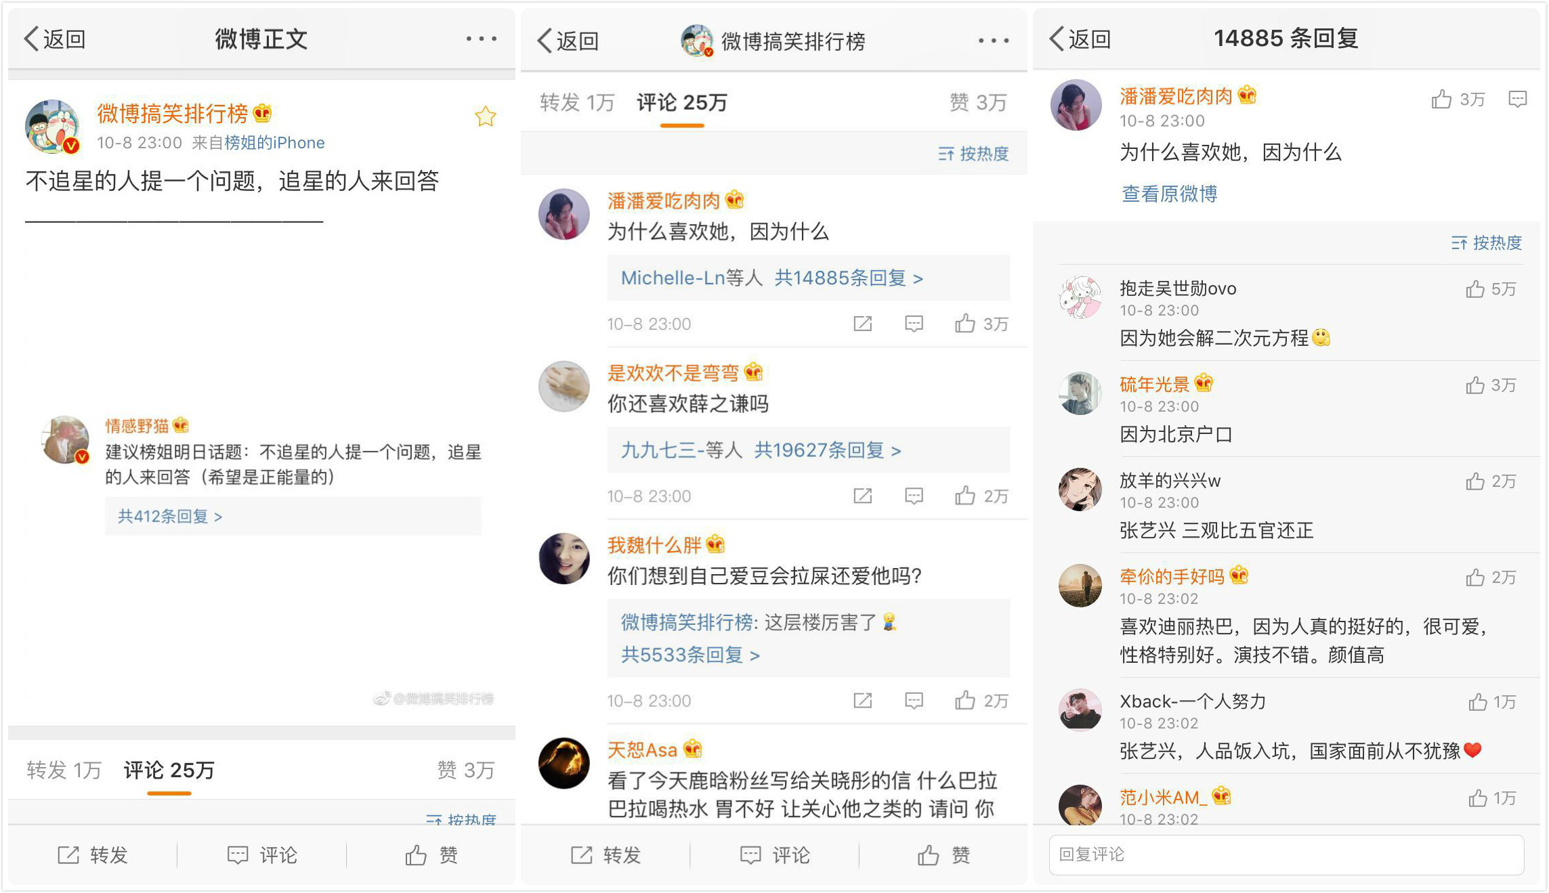This screenshot has height=893, width=1549.
Task: Switch to 转发 1万 tab in middle panel
Action: [x=576, y=103]
